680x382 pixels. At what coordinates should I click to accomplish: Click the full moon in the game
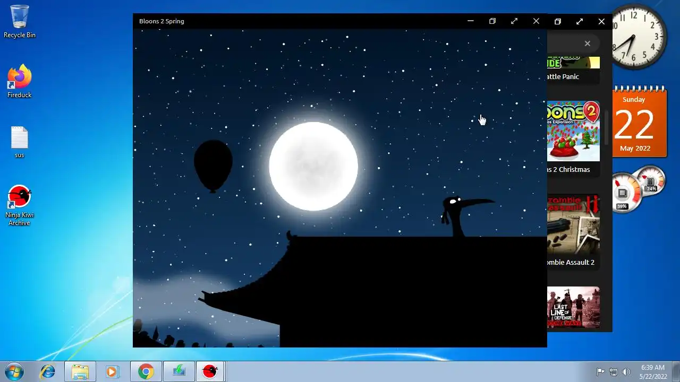(313, 166)
